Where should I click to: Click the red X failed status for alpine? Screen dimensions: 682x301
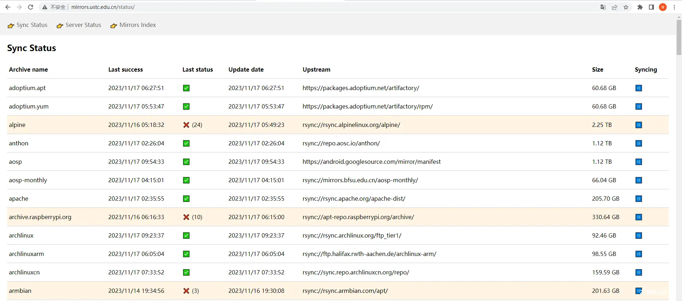186,125
